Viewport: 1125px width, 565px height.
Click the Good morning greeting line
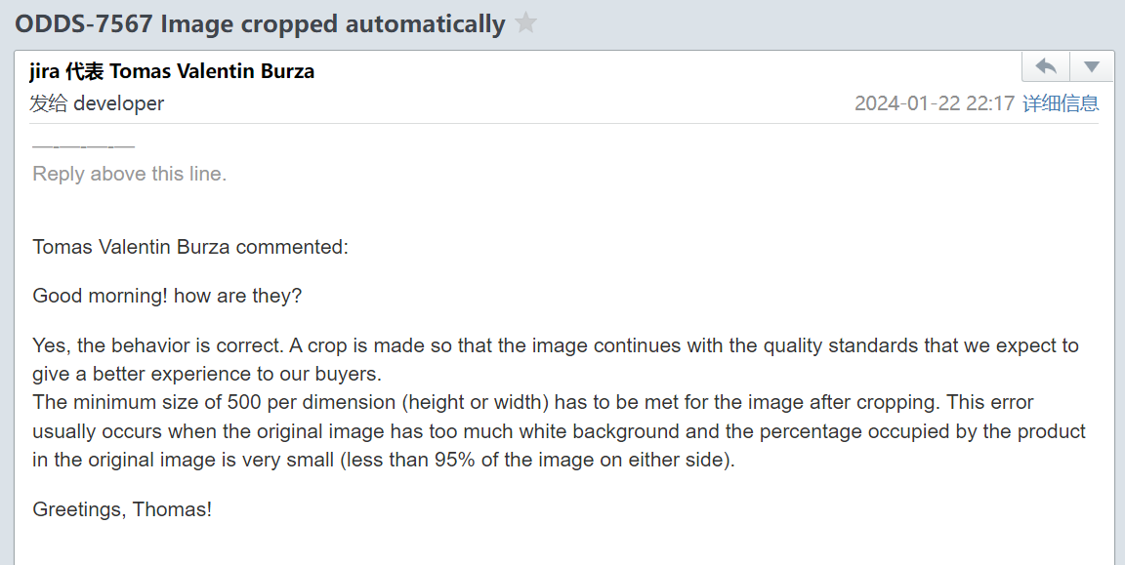167,296
